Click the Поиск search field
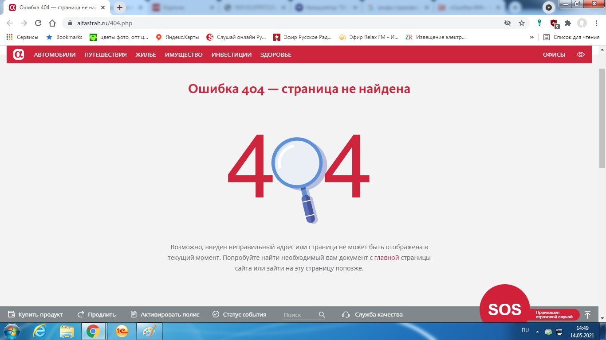 coord(299,315)
